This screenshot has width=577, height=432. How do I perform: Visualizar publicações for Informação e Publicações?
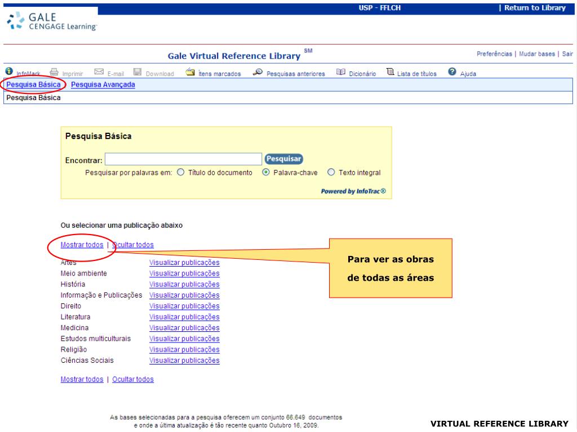point(184,295)
